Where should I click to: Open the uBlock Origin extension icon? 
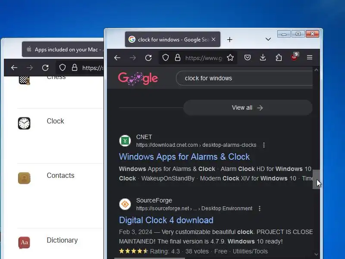(294, 57)
